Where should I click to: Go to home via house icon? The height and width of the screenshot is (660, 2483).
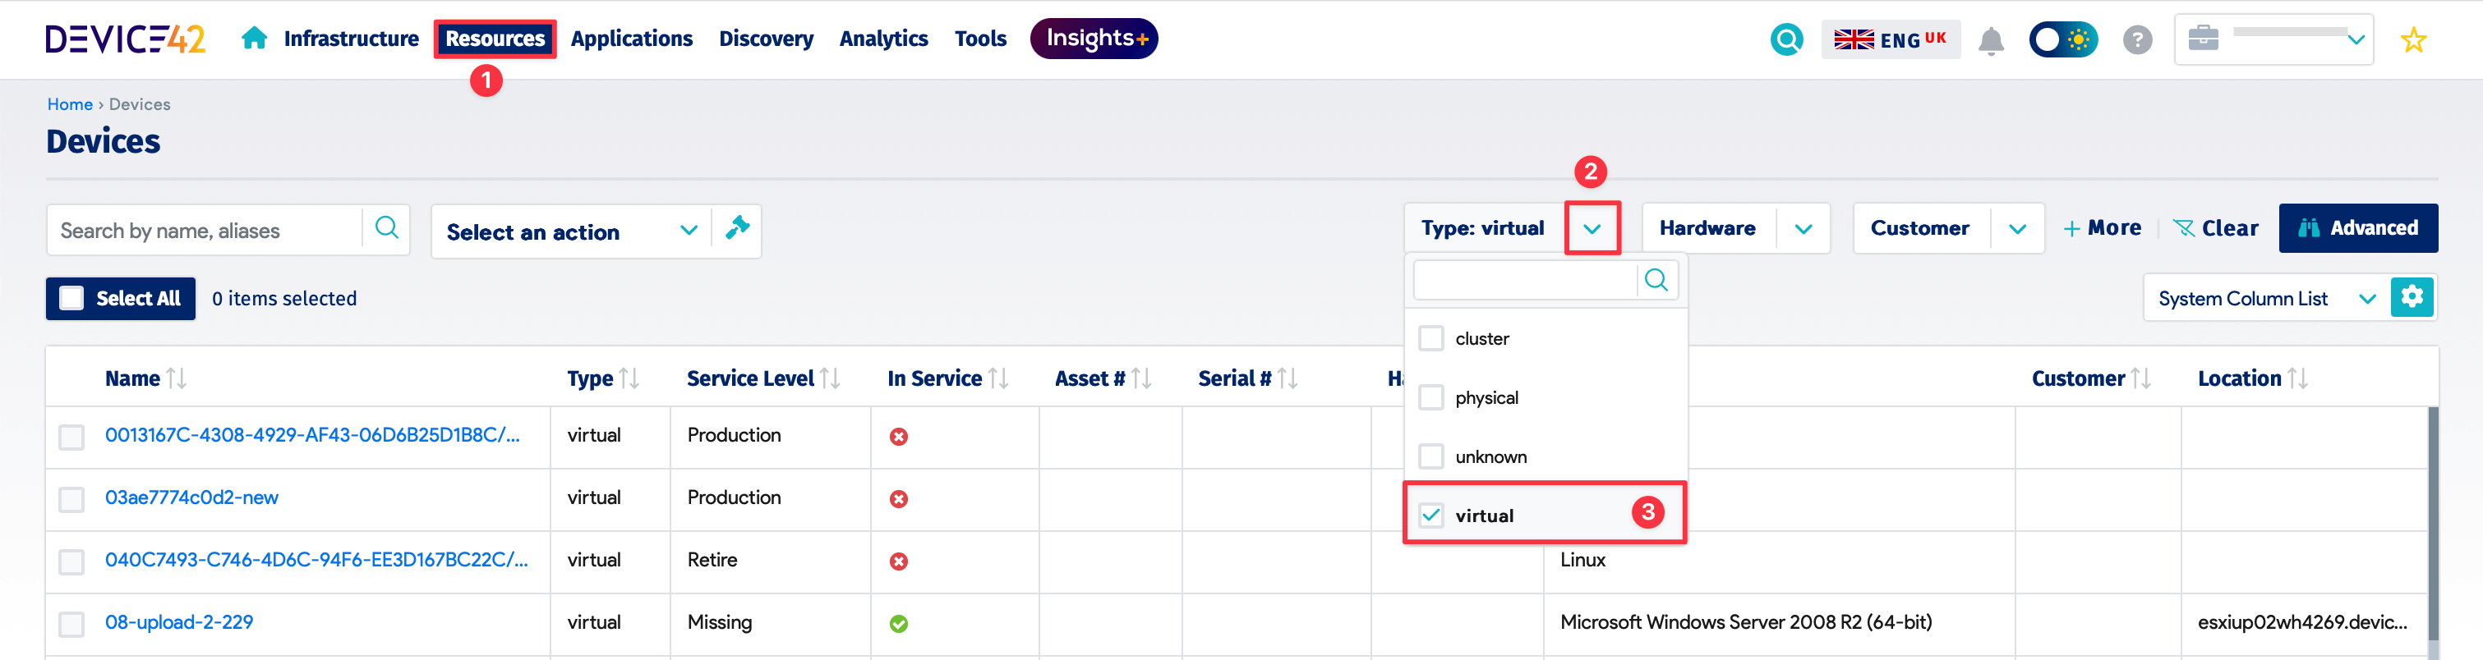(x=255, y=39)
